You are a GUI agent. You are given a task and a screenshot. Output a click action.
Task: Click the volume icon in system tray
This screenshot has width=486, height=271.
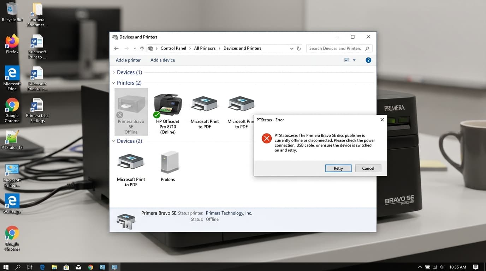pyautogui.click(x=443, y=267)
